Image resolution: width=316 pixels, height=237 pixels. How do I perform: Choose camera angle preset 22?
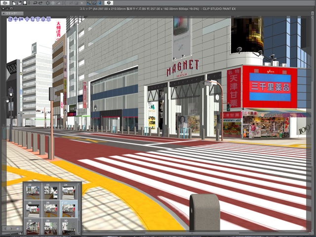click(x=33, y=191)
